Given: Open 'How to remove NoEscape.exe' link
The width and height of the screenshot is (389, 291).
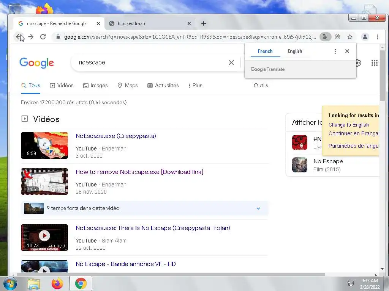Looking at the screenshot, I should pyautogui.click(x=139, y=172).
